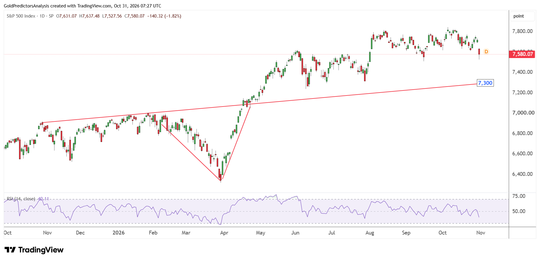Click the GoldPredictorsAnalysis attribution header text
Viewport: 540px width, 261px height.
pyautogui.click(x=82, y=6)
